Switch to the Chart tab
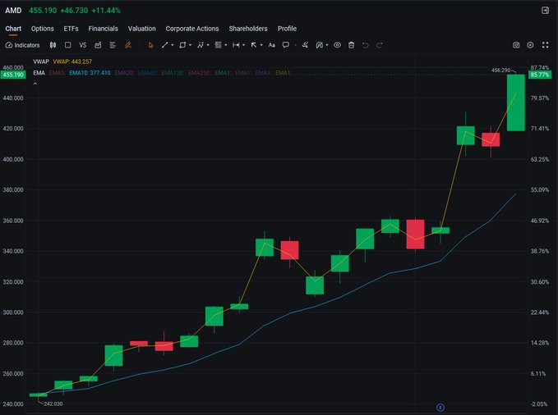 click(x=13, y=29)
